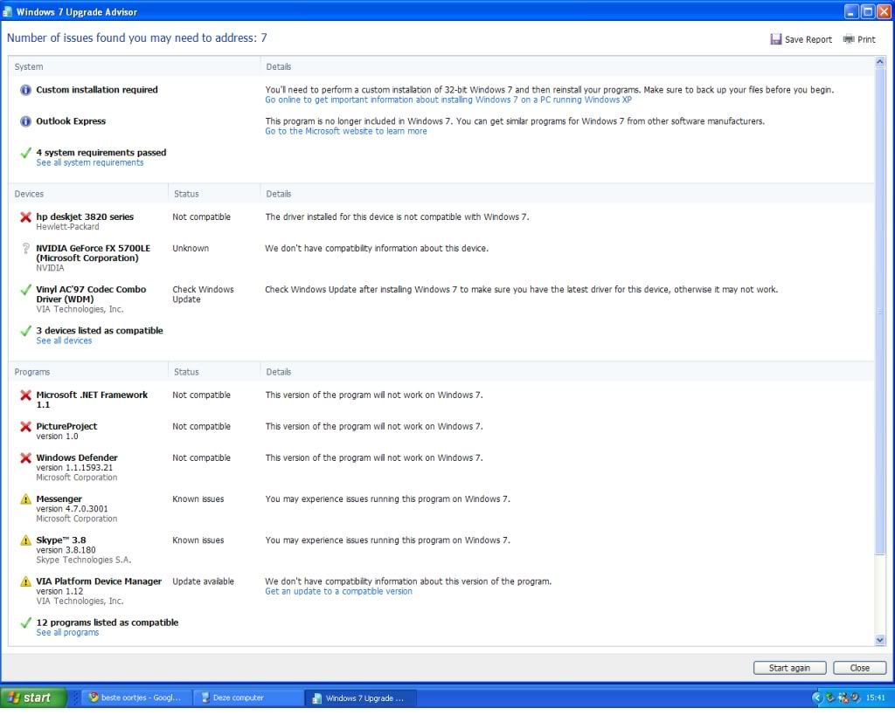Click info icon next to Outlook Express

click(x=25, y=121)
